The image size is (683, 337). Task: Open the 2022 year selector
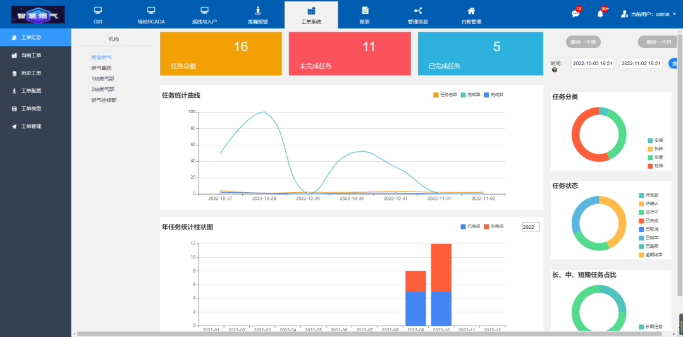coord(531,227)
